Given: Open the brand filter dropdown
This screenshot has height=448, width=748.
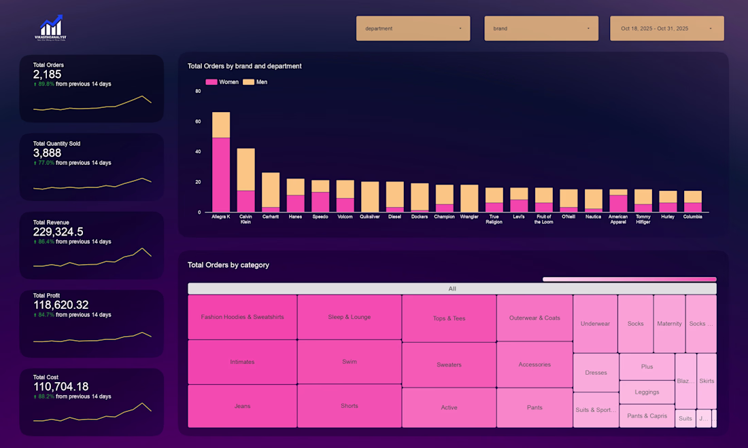Looking at the screenshot, I should click(541, 28).
